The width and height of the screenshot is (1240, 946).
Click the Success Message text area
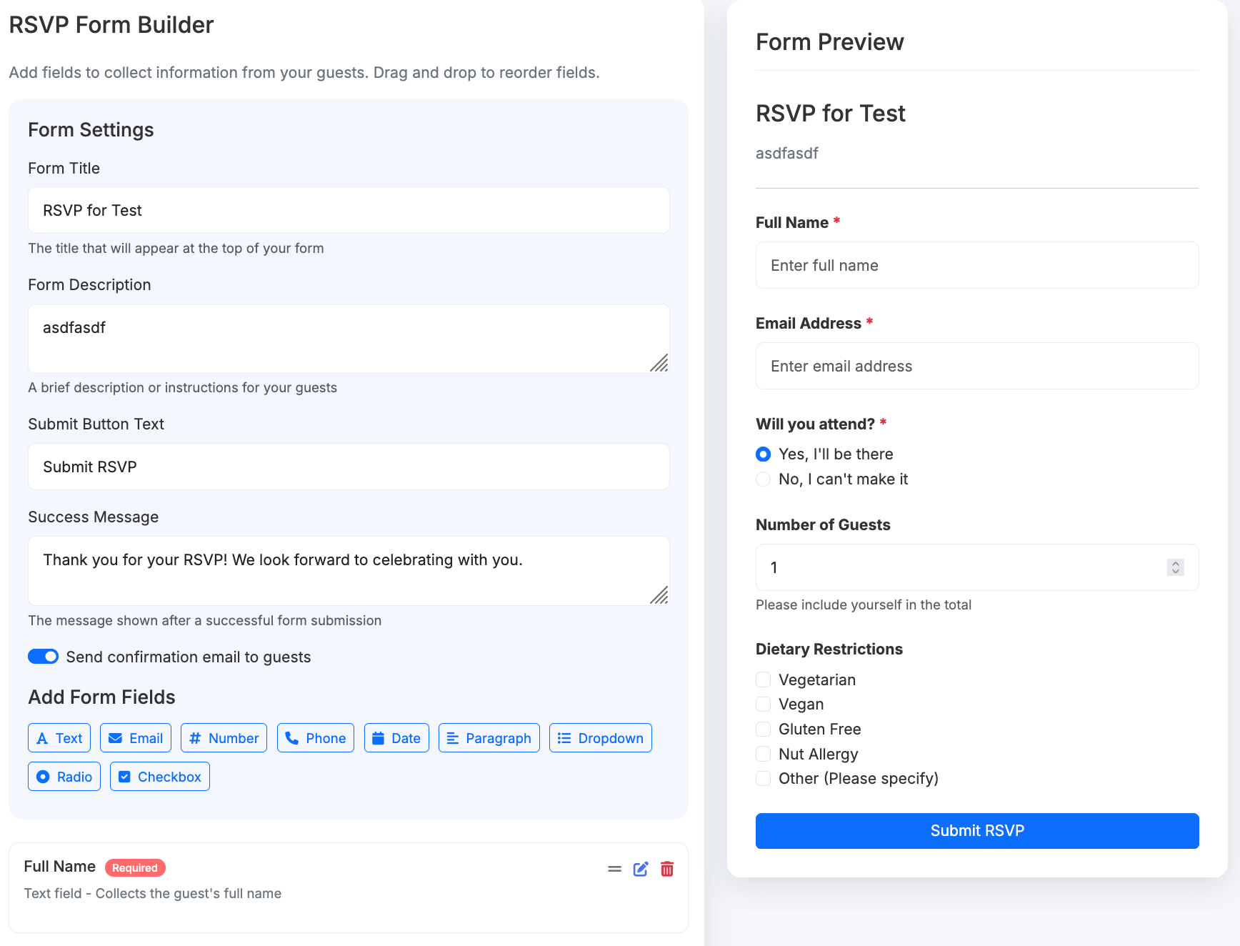pos(349,571)
